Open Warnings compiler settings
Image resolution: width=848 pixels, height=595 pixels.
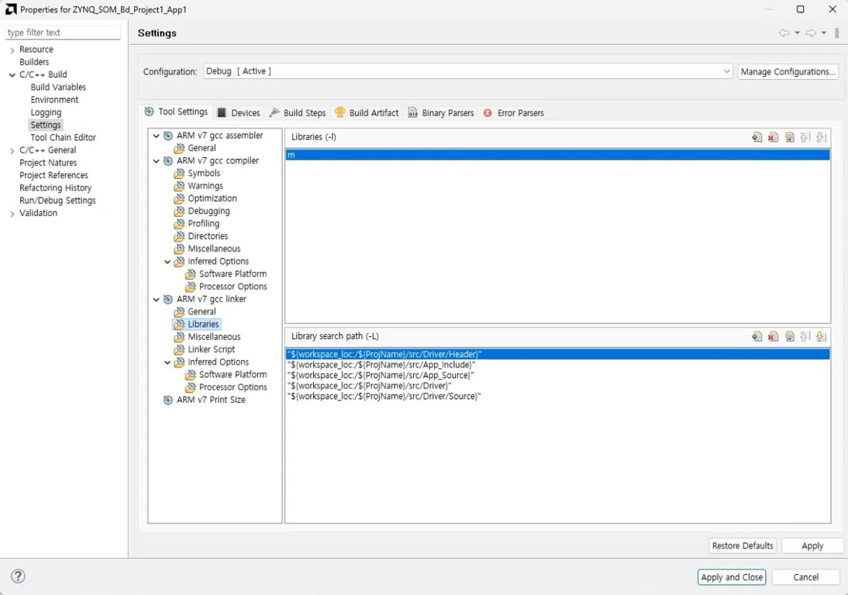click(205, 186)
